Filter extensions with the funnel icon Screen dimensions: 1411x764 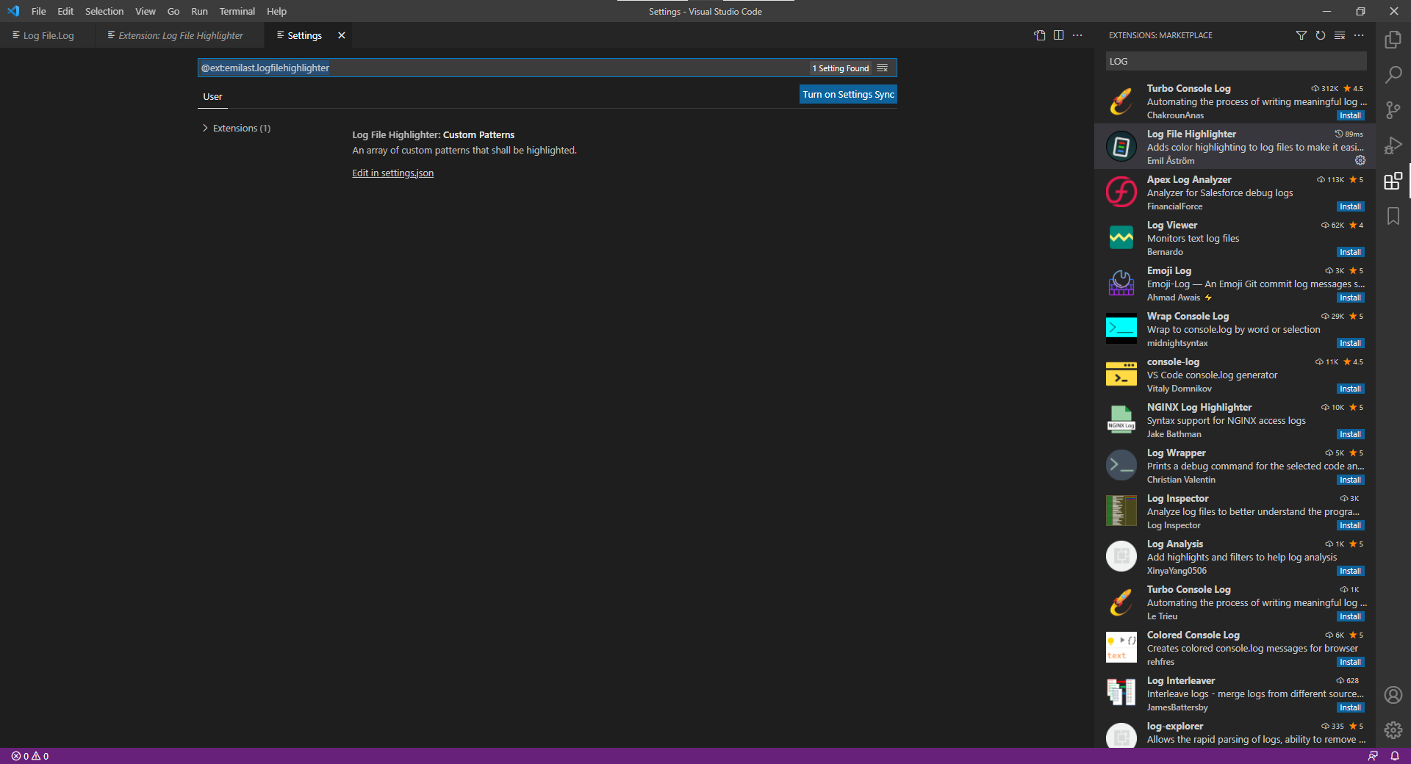[x=1302, y=35]
